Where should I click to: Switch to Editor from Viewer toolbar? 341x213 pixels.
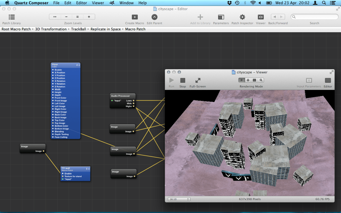click(328, 81)
